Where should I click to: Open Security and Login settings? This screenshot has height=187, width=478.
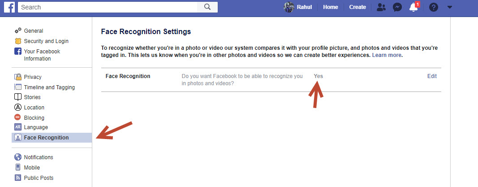point(46,41)
